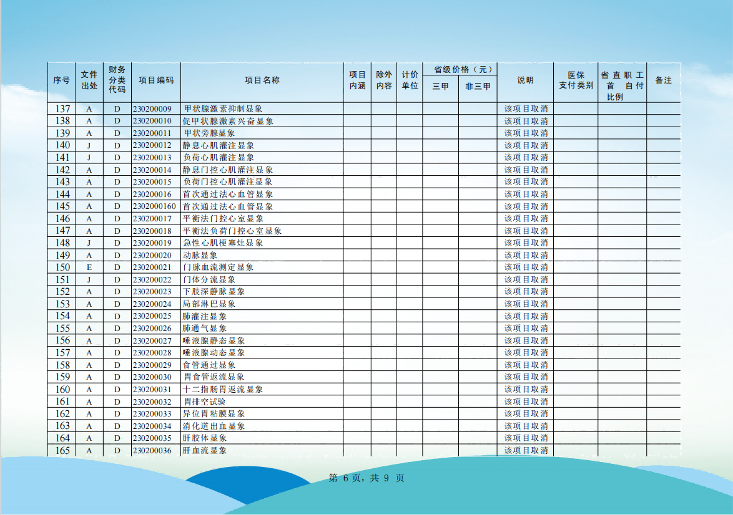Select item name 甲状腺激素抑制显象
The height and width of the screenshot is (515, 733).
(x=223, y=108)
